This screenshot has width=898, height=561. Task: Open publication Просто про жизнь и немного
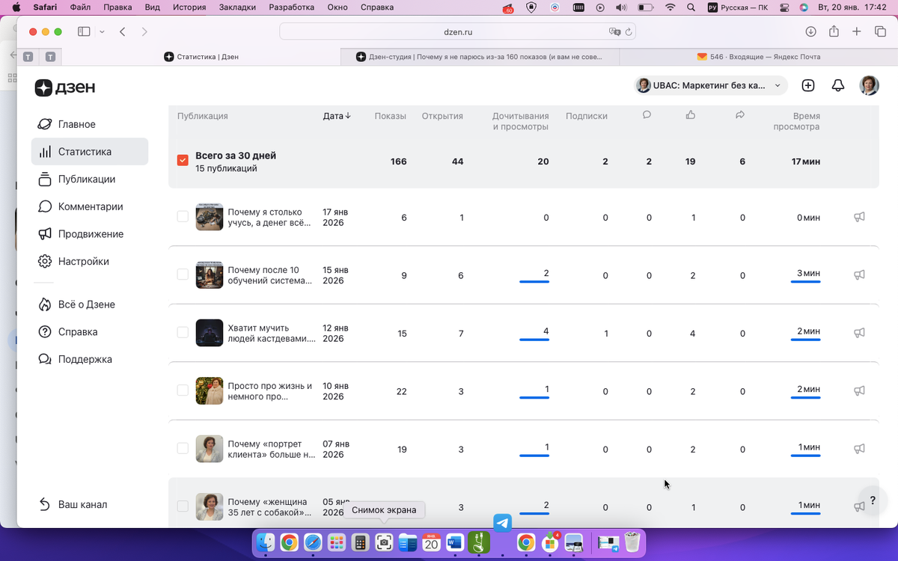point(270,391)
